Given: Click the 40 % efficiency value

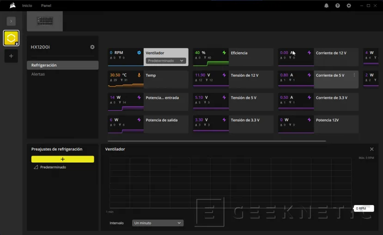Looking at the screenshot, I should pyautogui.click(x=200, y=53).
